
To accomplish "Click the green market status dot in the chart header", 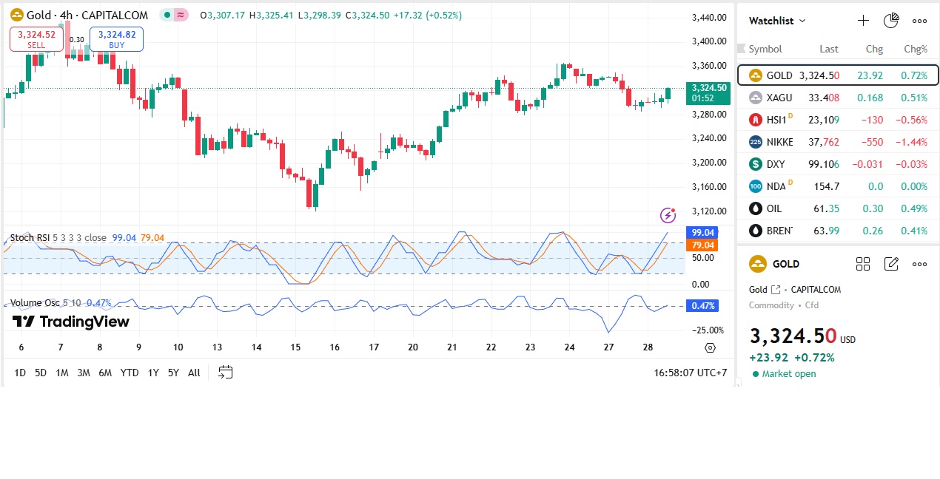I will point(168,15).
